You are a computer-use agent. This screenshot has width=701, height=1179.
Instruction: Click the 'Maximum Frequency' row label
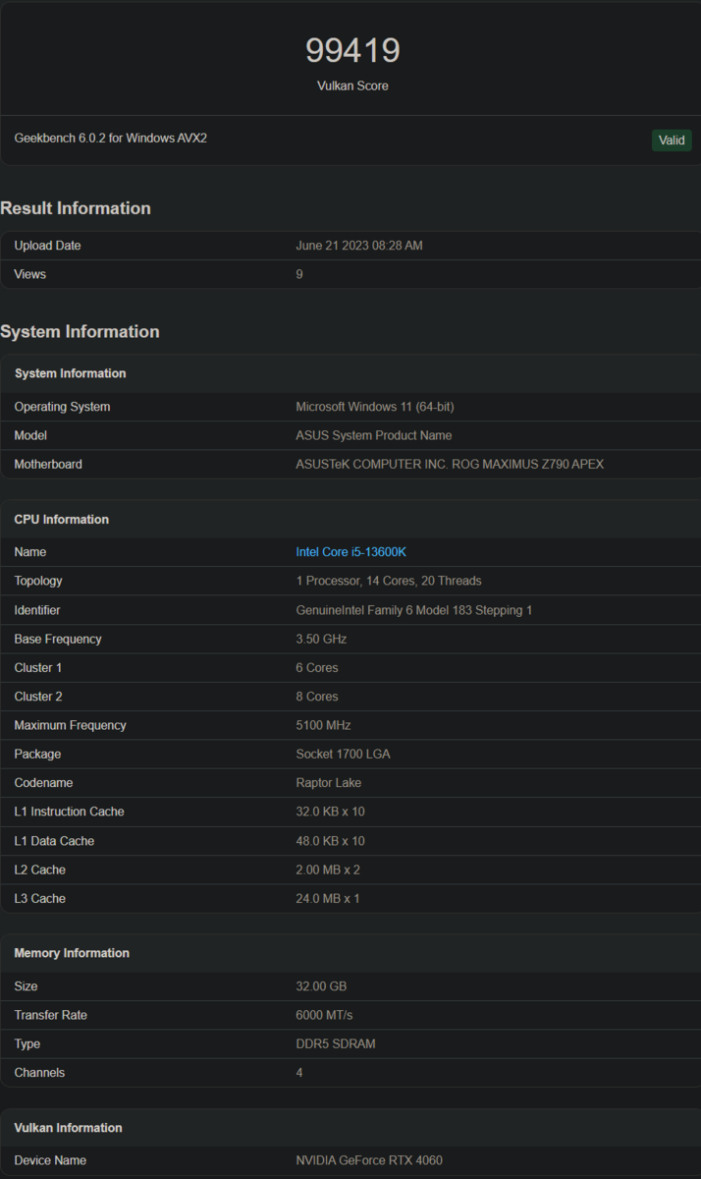70,725
